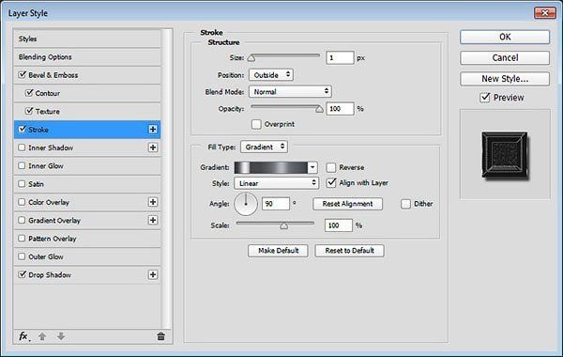This screenshot has height=357, width=563.
Task: Uncheck the Contour checkbox
Action: pos(29,93)
